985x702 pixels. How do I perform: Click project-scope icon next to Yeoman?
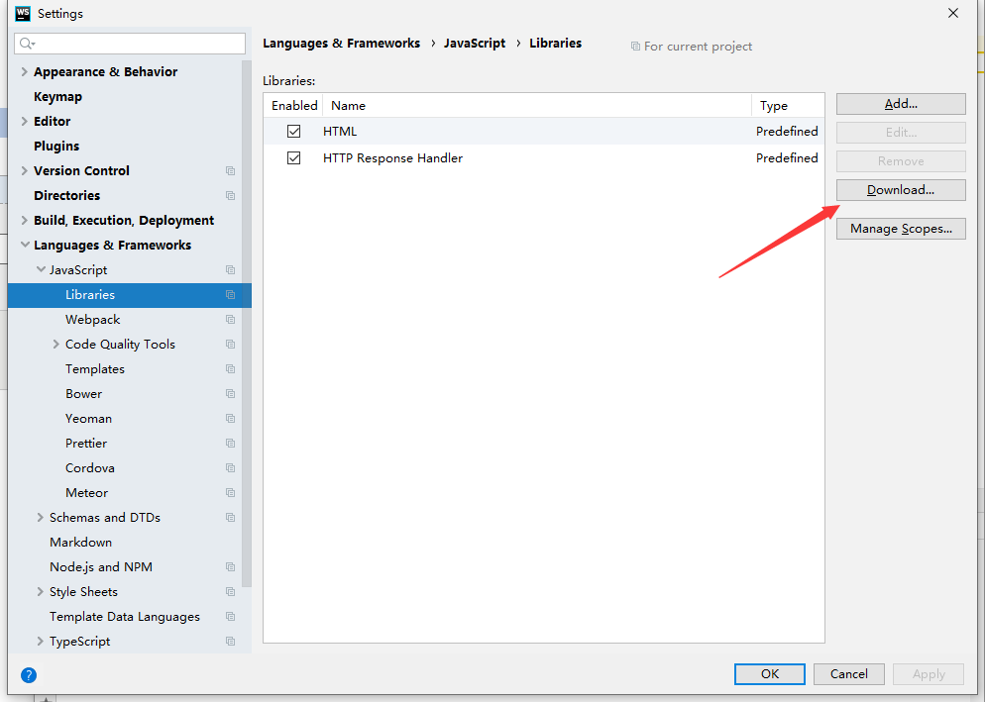click(x=231, y=419)
